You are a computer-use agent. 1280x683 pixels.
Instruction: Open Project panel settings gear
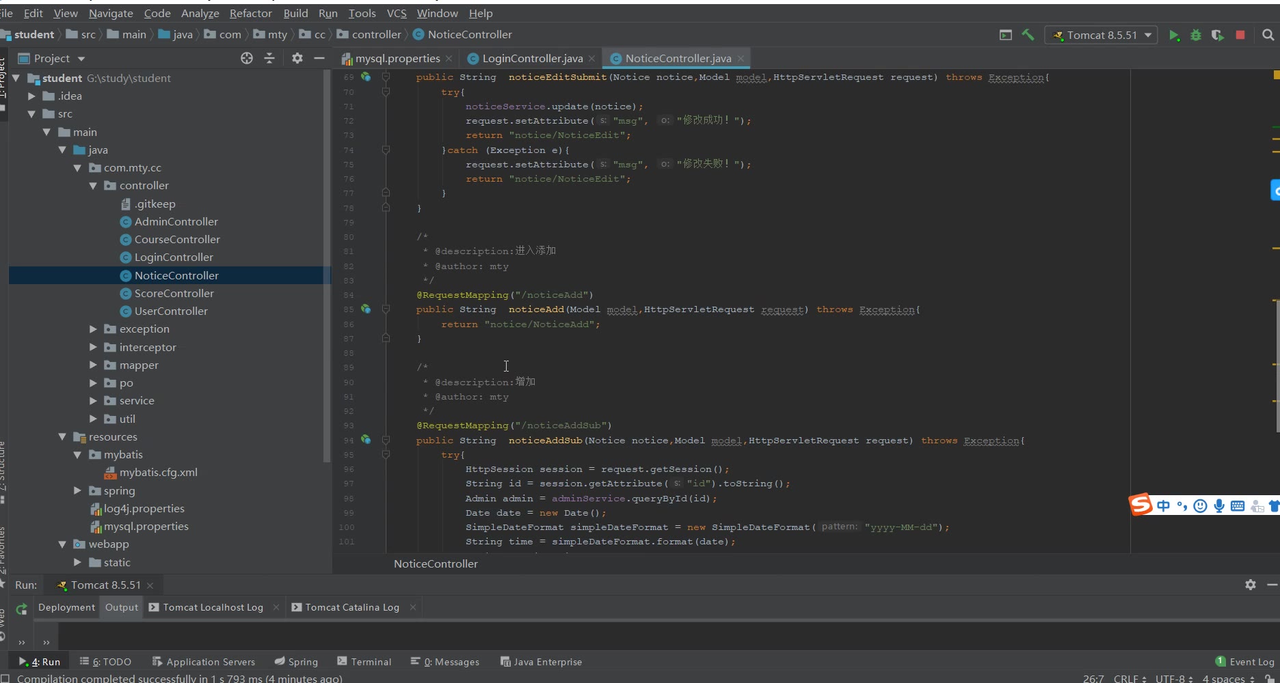pos(297,59)
